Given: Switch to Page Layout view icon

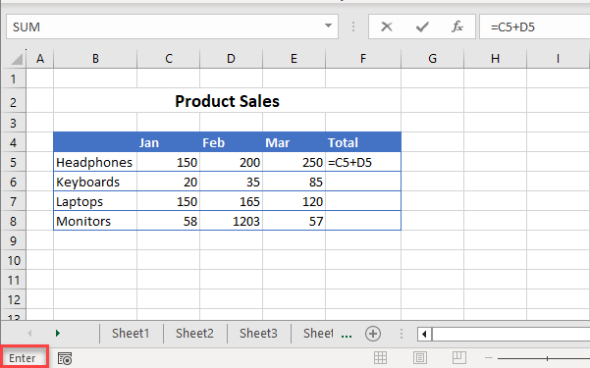Looking at the screenshot, I should (419, 357).
